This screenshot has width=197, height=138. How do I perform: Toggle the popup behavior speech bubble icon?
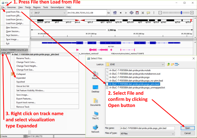(148, 13)
